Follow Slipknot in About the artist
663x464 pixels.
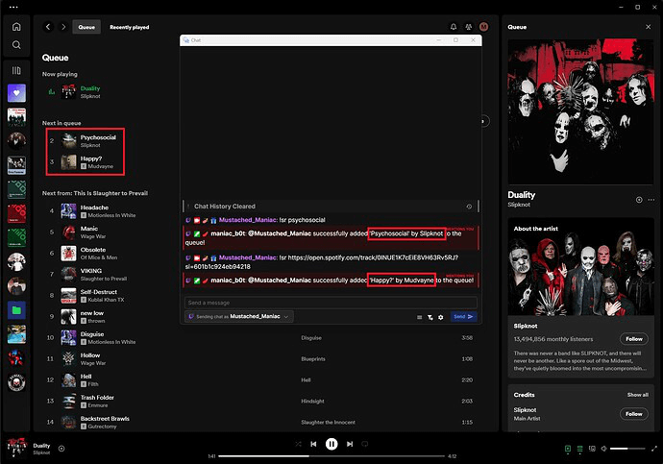tap(634, 339)
